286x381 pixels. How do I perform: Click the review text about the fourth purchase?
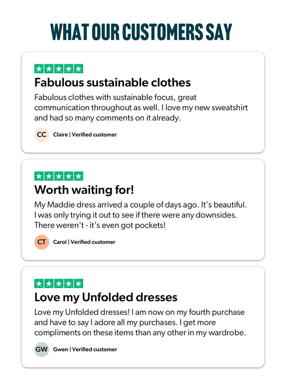coord(139,322)
